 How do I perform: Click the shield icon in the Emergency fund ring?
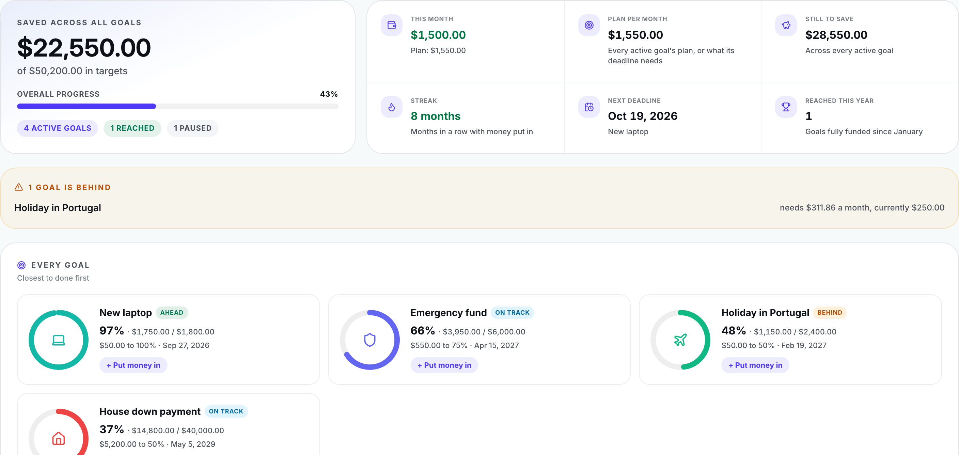(x=370, y=340)
